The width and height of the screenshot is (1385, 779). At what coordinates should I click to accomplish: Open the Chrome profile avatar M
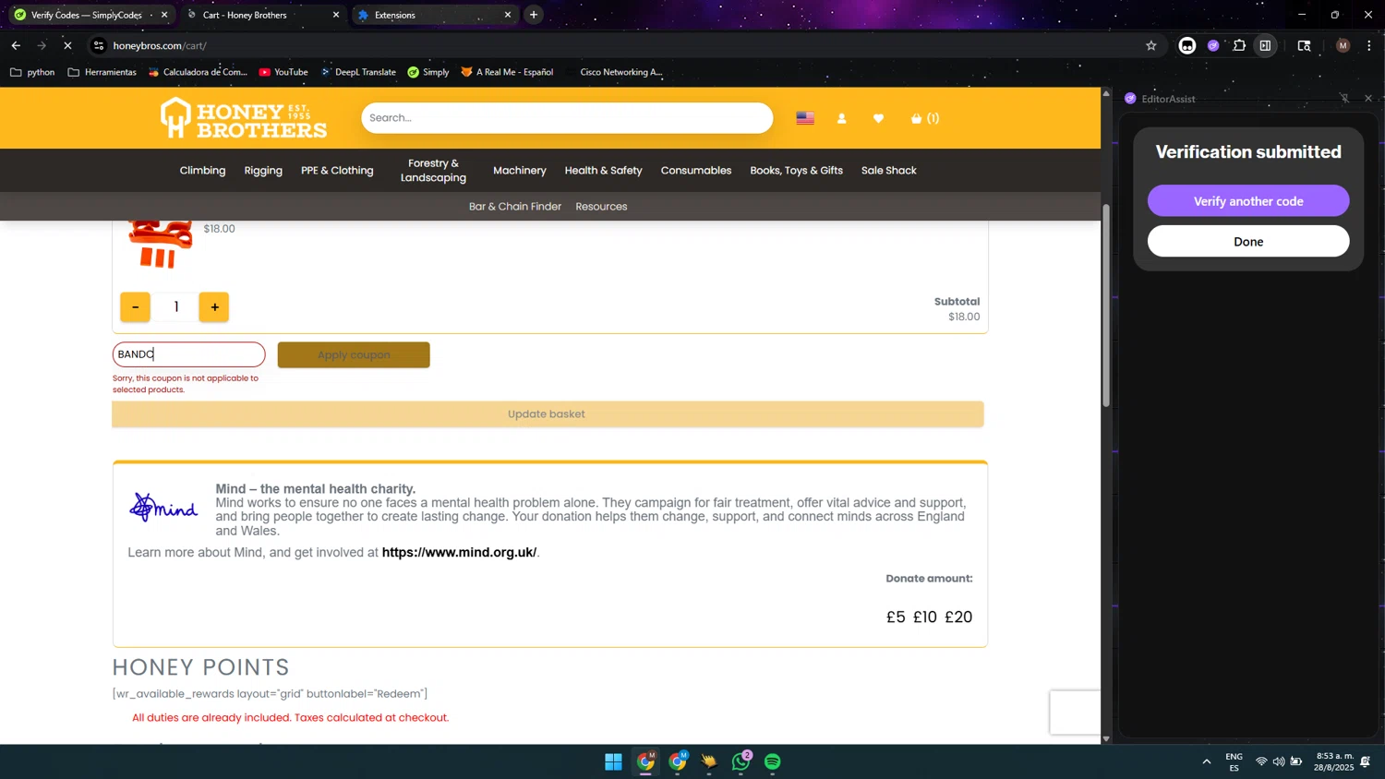coord(1343,45)
